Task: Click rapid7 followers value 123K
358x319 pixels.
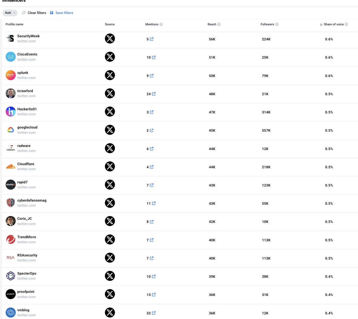Action: pyautogui.click(x=266, y=185)
